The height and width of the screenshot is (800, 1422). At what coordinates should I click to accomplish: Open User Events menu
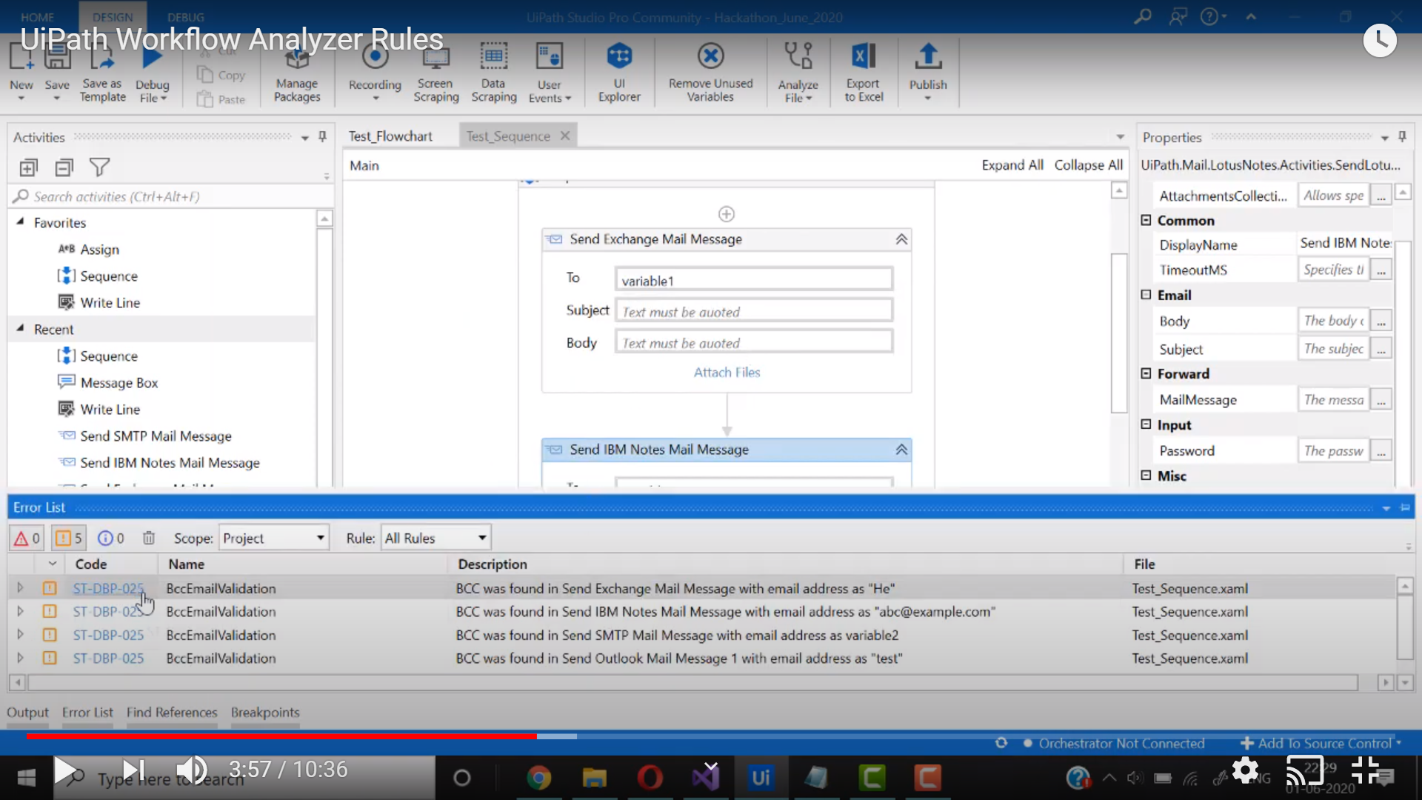click(x=550, y=73)
